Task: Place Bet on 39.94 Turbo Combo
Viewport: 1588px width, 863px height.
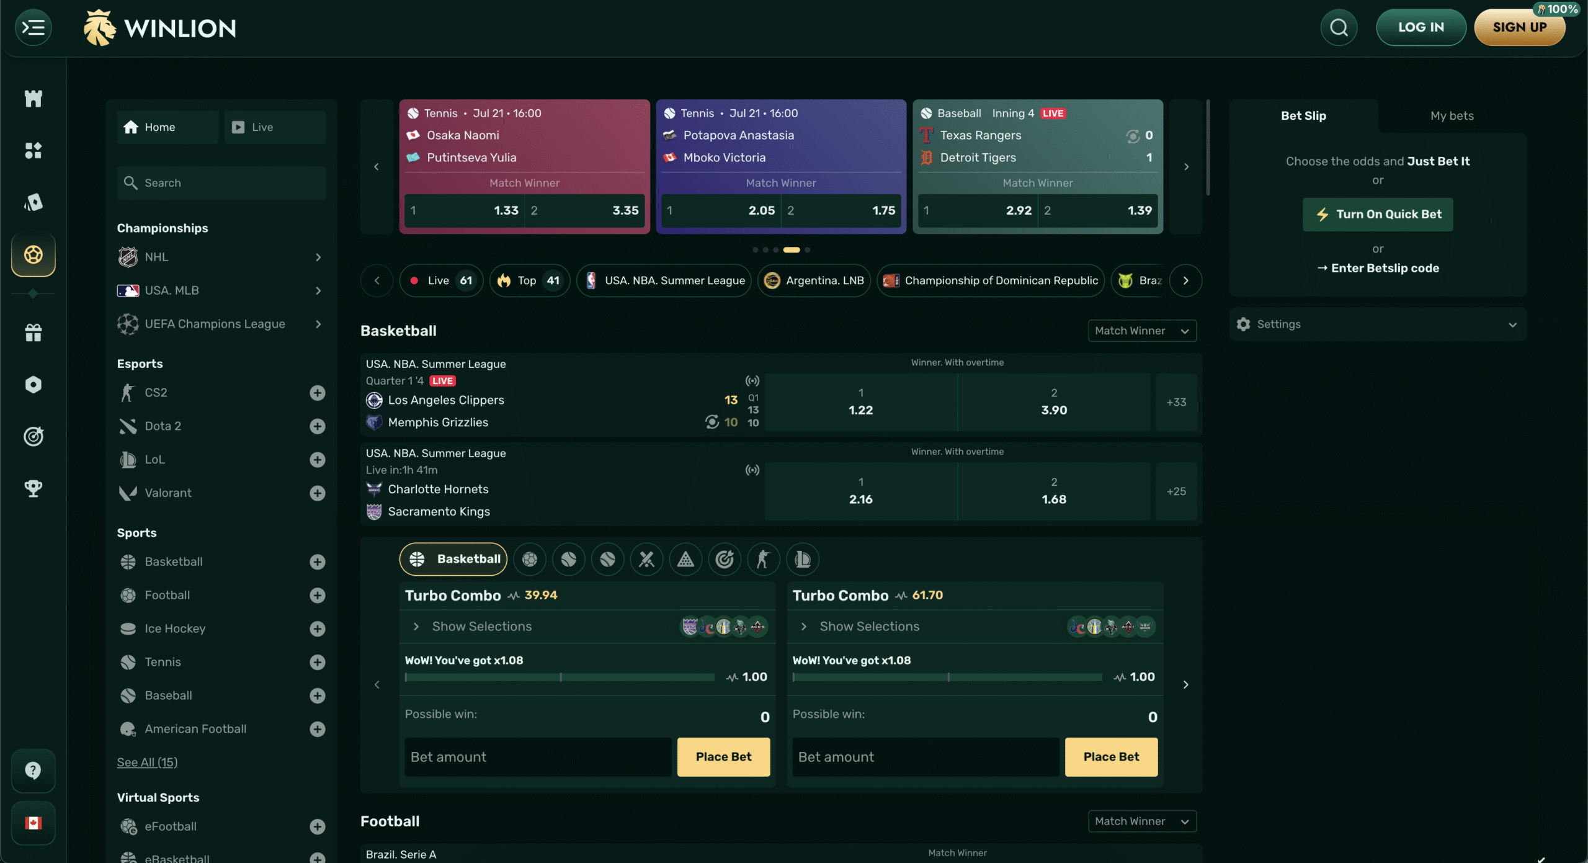Action: pyautogui.click(x=723, y=757)
